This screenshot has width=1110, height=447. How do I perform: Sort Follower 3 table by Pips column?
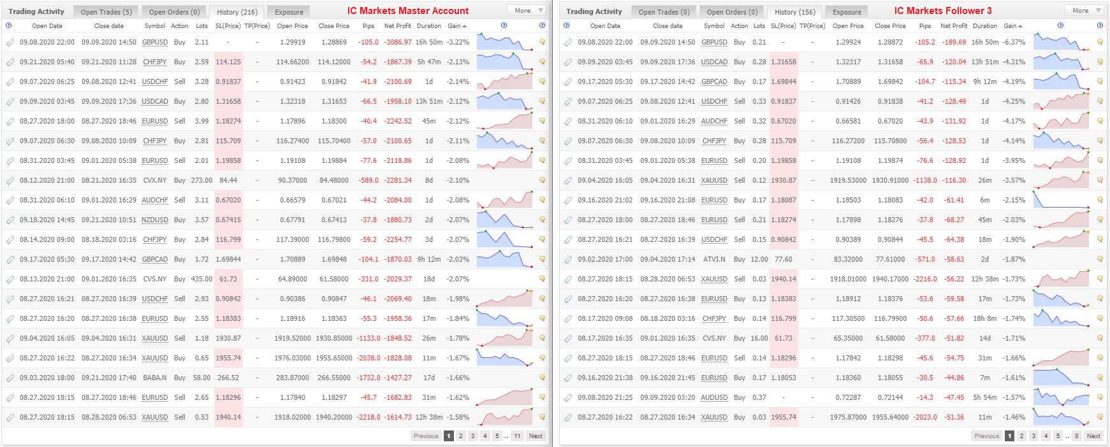pyautogui.click(x=924, y=26)
